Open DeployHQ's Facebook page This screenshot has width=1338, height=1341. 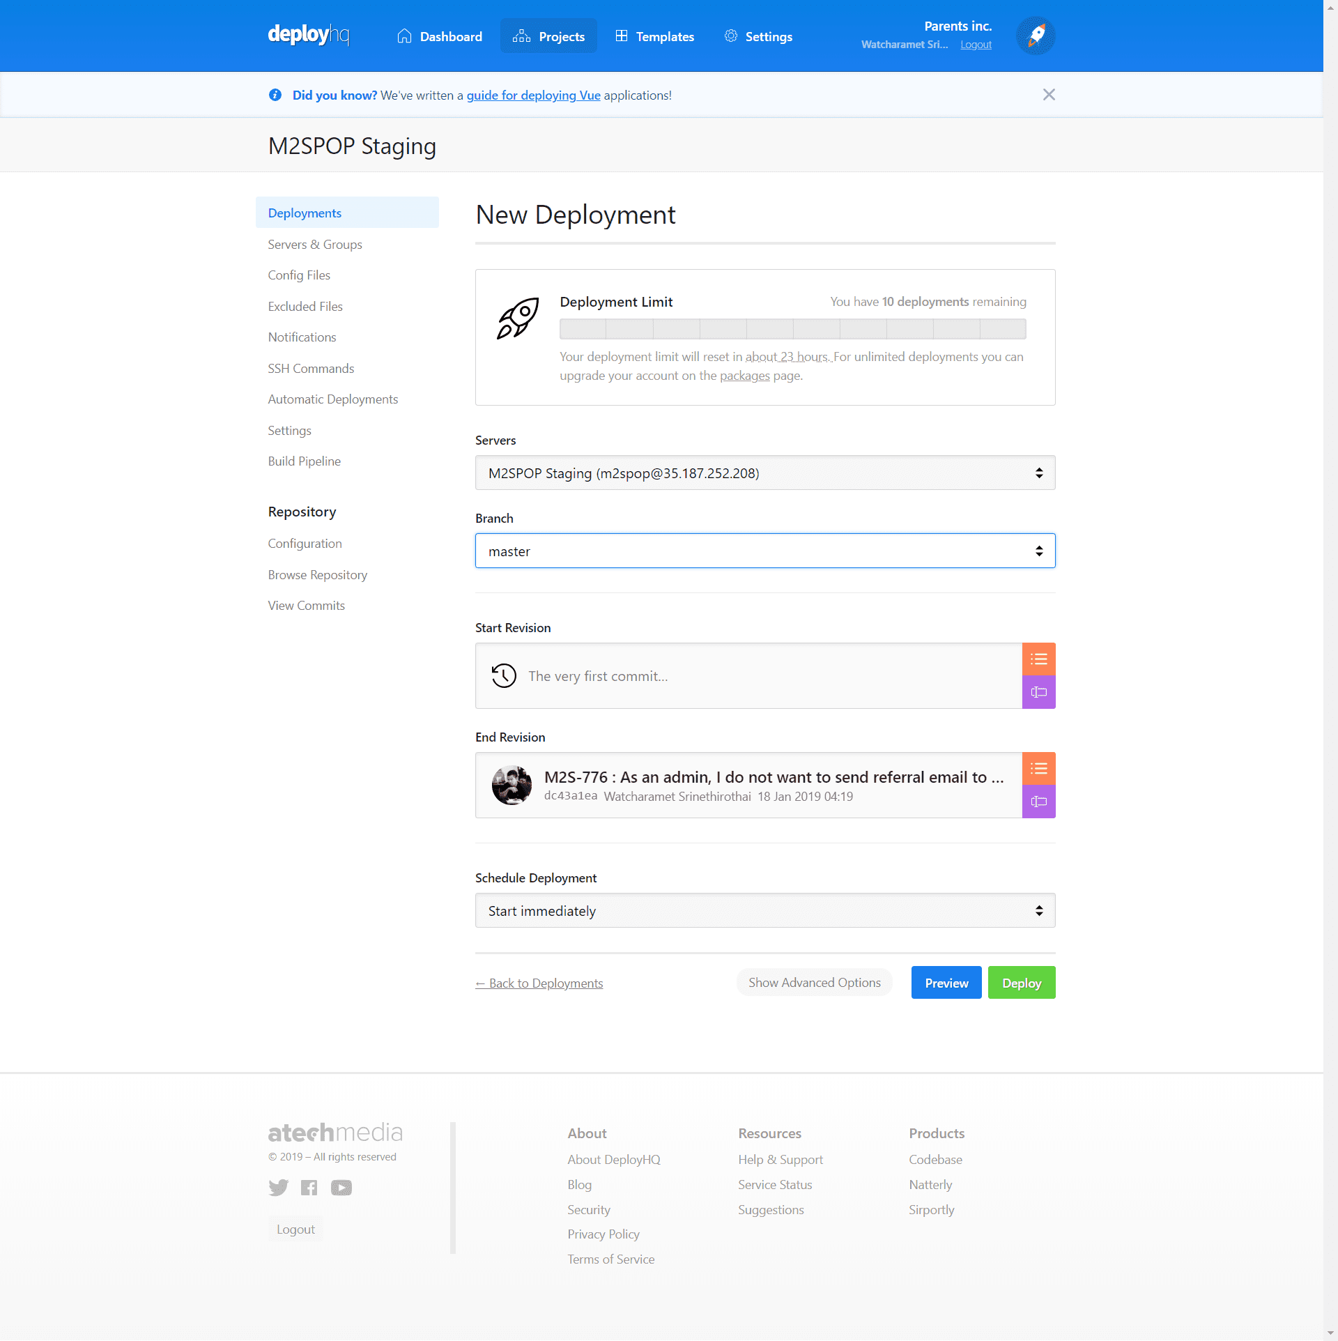[x=309, y=1188]
